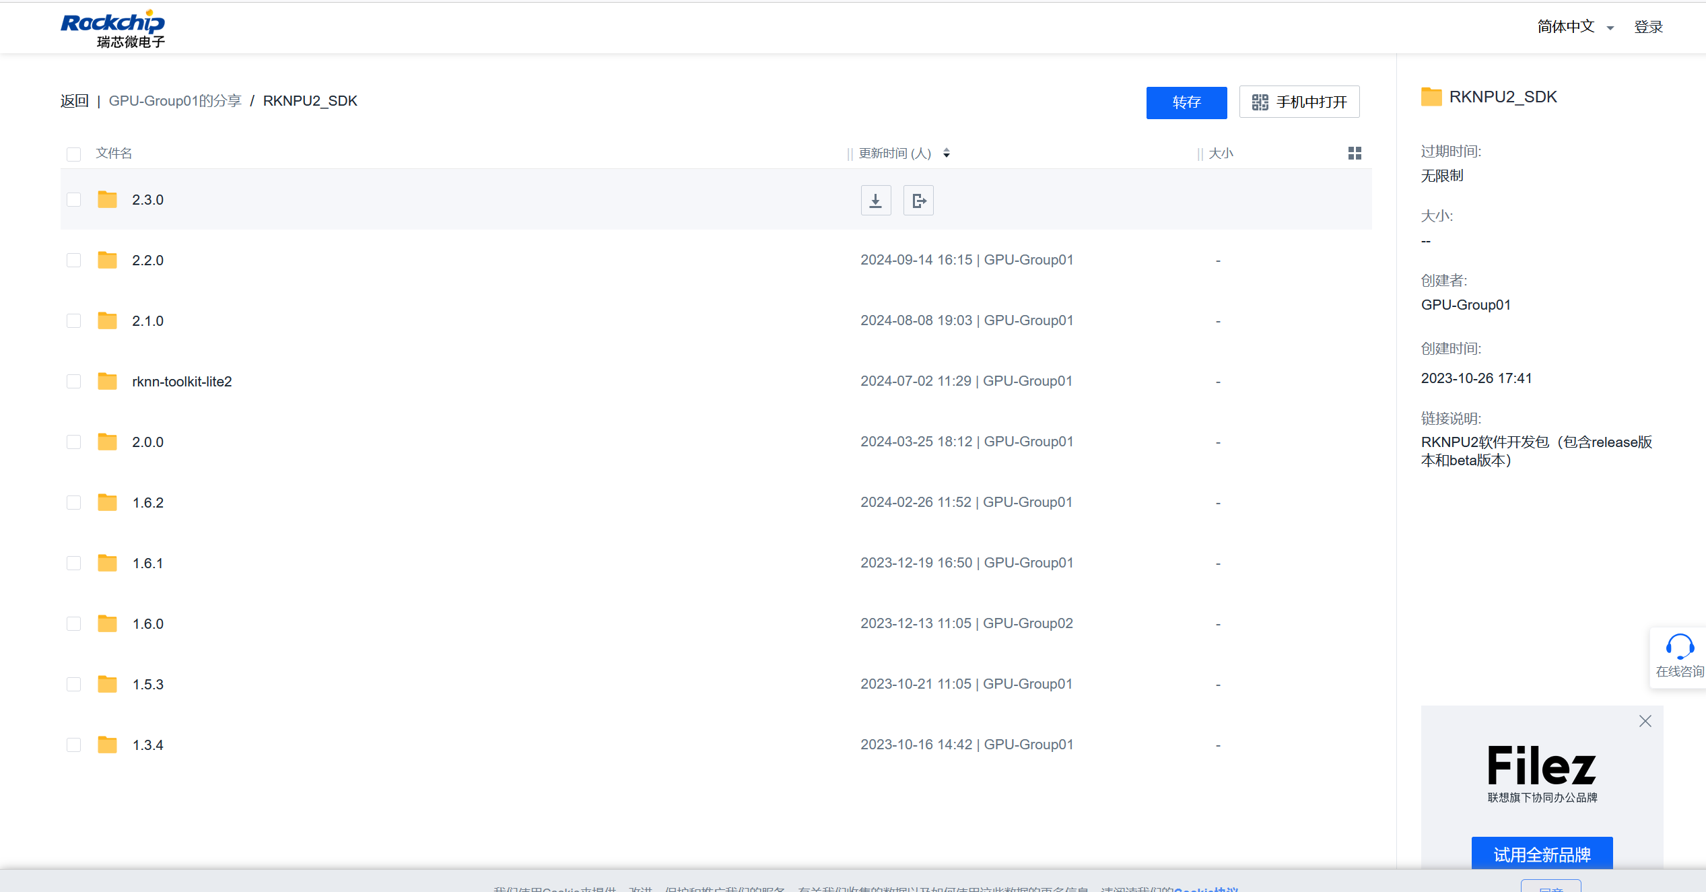Close the Filez advertisement panel

(1645, 721)
